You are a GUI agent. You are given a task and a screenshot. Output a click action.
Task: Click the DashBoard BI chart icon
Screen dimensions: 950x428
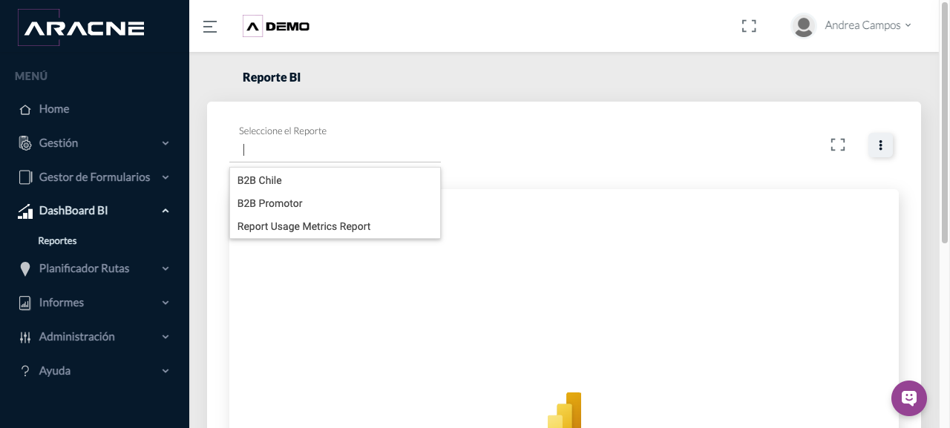(25, 211)
